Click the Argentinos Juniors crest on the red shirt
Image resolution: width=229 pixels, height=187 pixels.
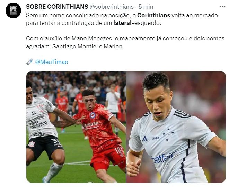(93, 115)
